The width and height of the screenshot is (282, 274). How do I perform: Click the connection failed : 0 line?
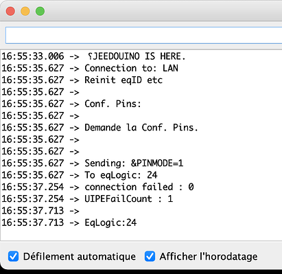pos(97,187)
